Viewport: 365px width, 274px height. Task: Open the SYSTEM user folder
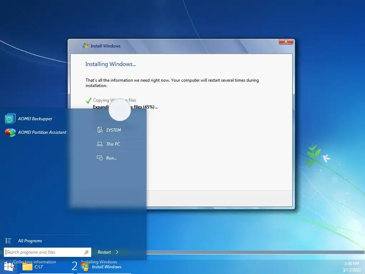click(x=109, y=130)
